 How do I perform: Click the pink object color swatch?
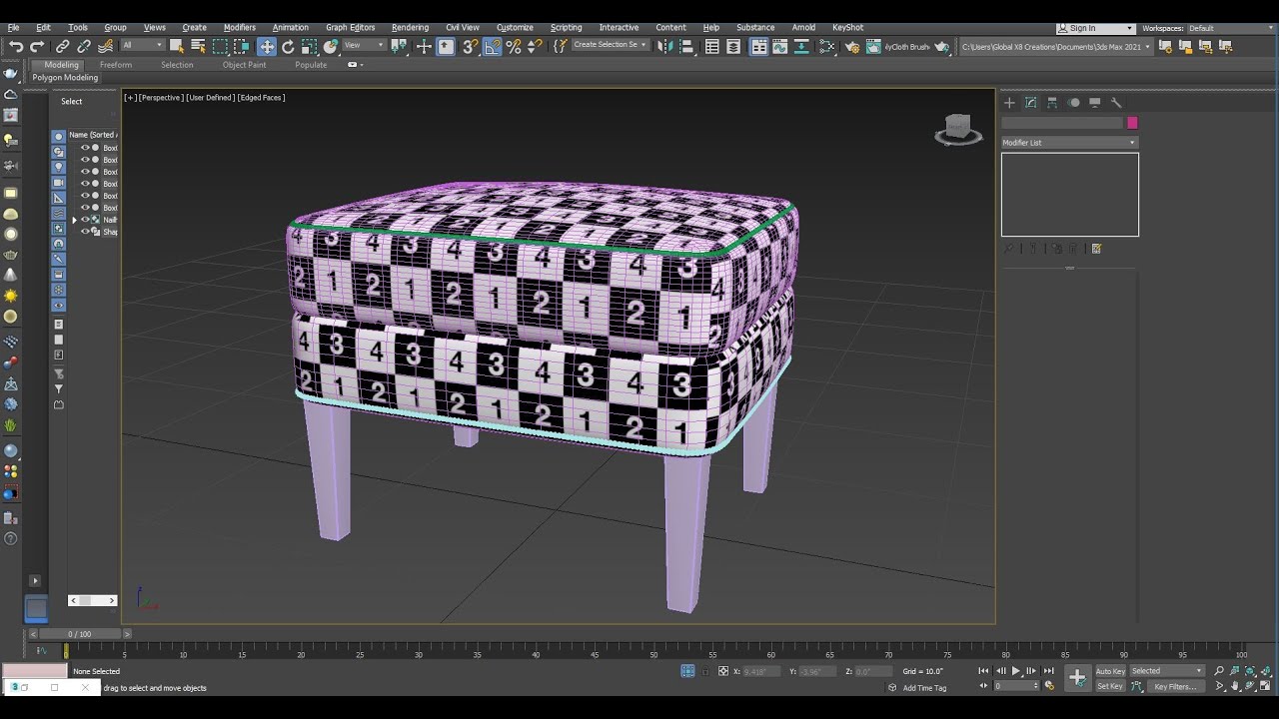[x=1132, y=123]
